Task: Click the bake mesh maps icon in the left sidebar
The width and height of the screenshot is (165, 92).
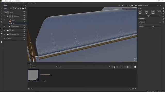Action: pyautogui.click(x=2, y=34)
